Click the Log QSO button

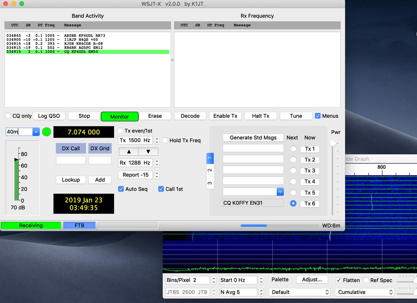(49, 116)
